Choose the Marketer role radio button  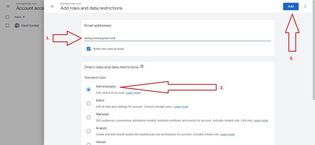point(88,117)
